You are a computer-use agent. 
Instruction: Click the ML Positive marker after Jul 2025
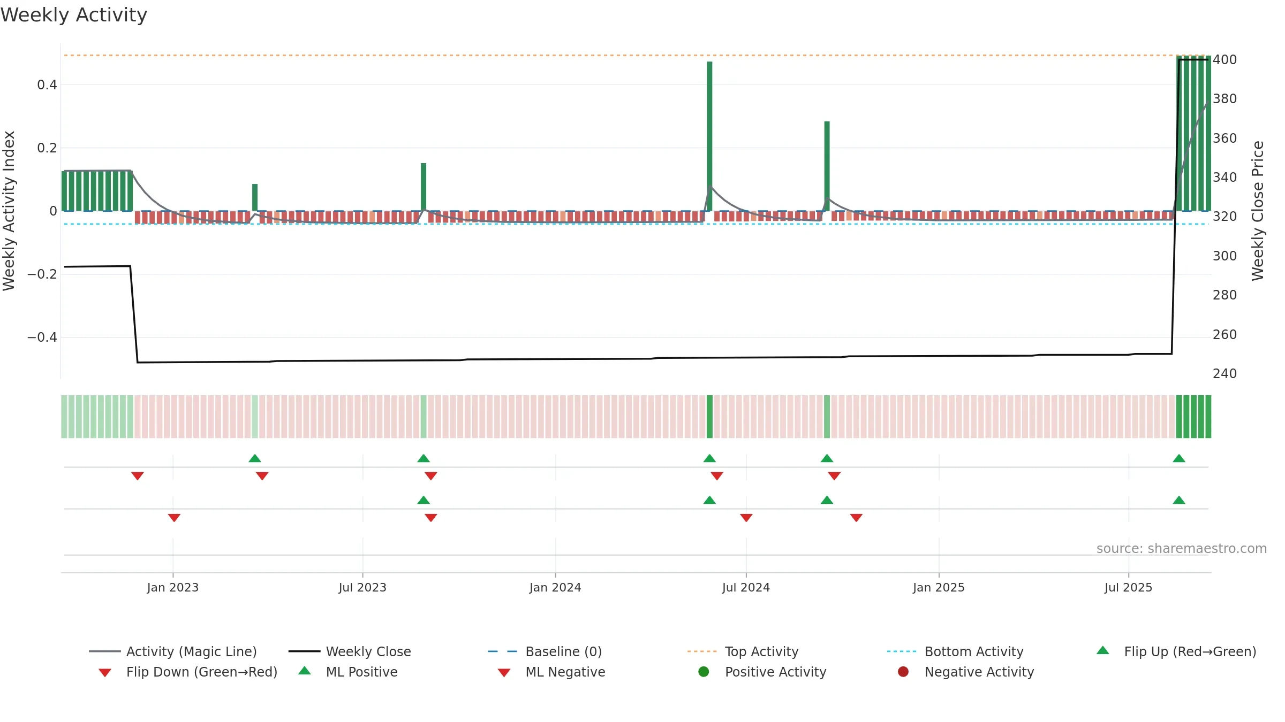[x=1179, y=500]
